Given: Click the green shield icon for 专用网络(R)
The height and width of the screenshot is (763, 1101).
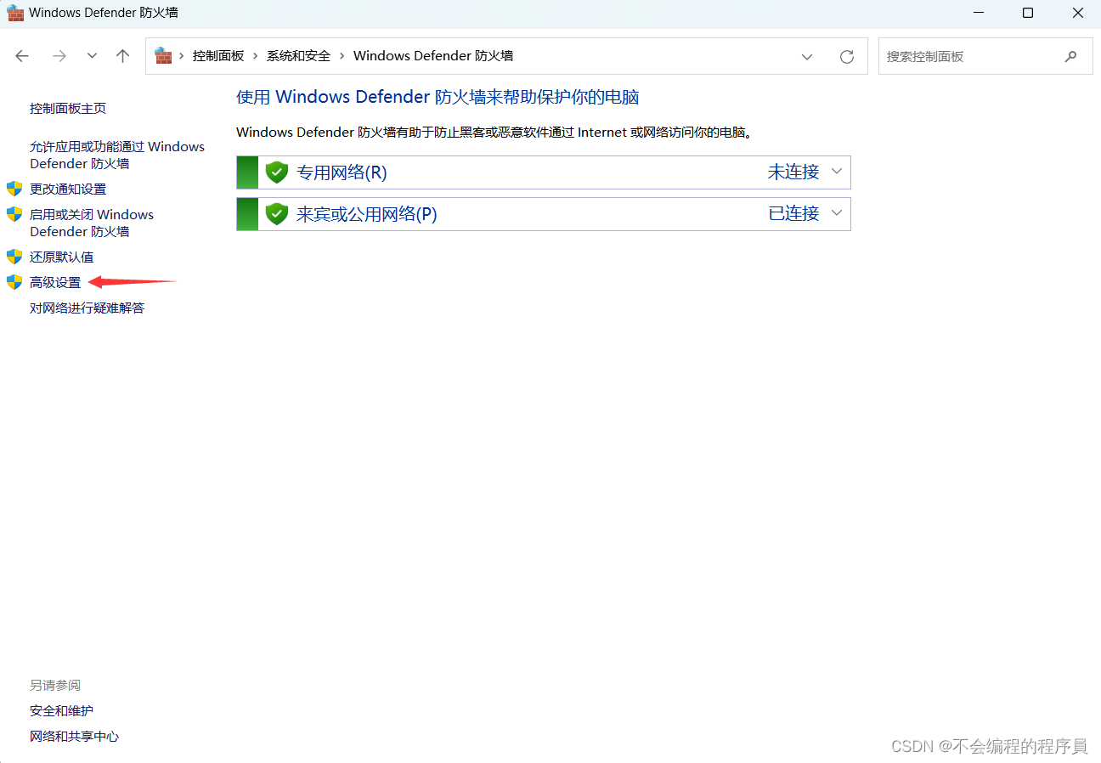Looking at the screenshot, I should point(277,172).
